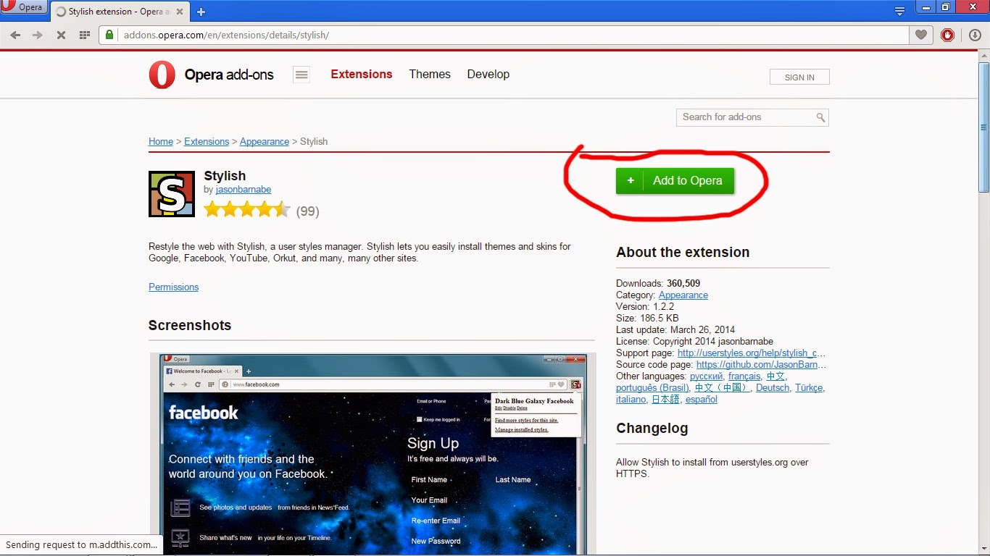Switch language to français
Viewport: 990px width, 556px height.
tap(744, 376)
